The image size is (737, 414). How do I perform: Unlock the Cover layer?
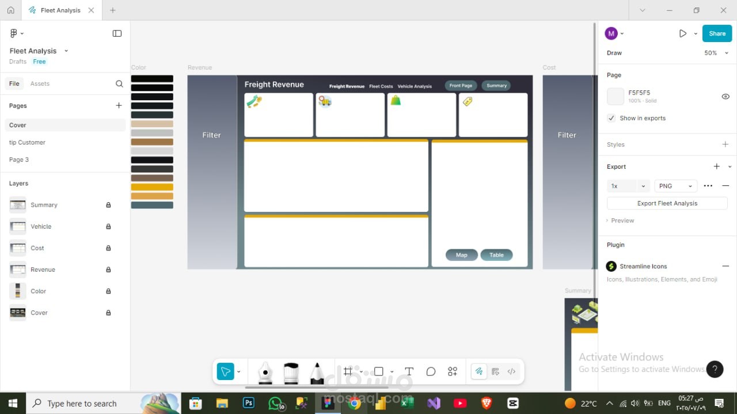click(x=108, y=313)
